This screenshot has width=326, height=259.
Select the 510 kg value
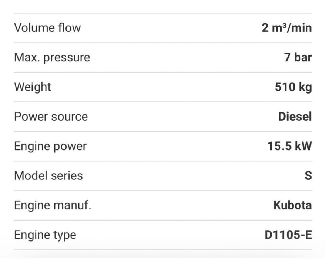pos(293,87)
